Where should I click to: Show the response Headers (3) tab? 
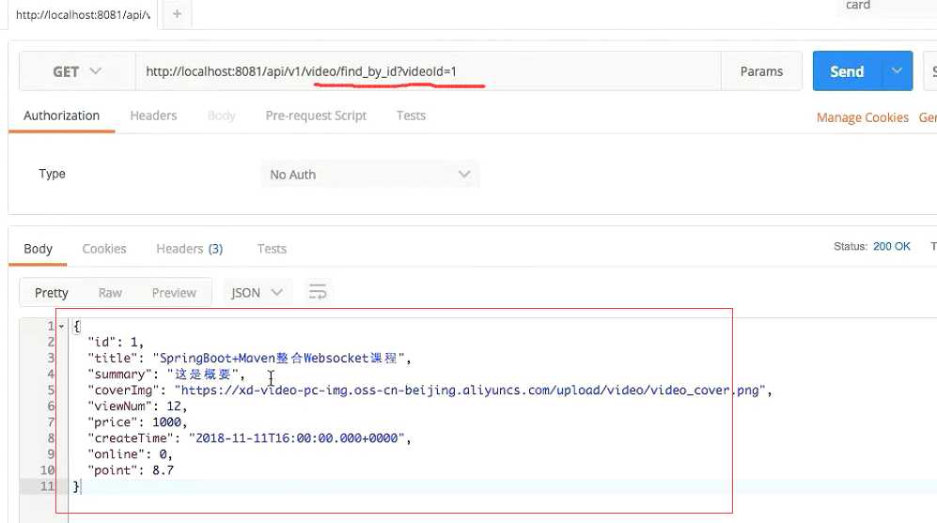190,249
